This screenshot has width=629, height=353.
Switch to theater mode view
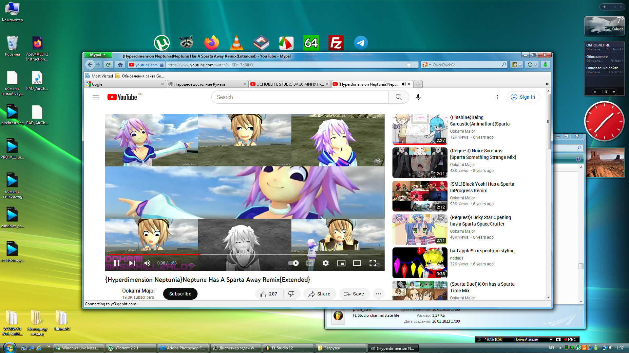(x=357, y=263)
